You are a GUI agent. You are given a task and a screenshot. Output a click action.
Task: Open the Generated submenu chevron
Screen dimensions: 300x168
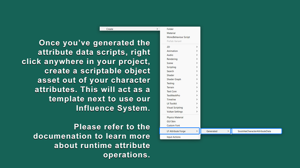point(228,131)
